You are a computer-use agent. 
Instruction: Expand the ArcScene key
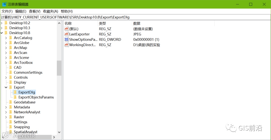click(6, 58)
